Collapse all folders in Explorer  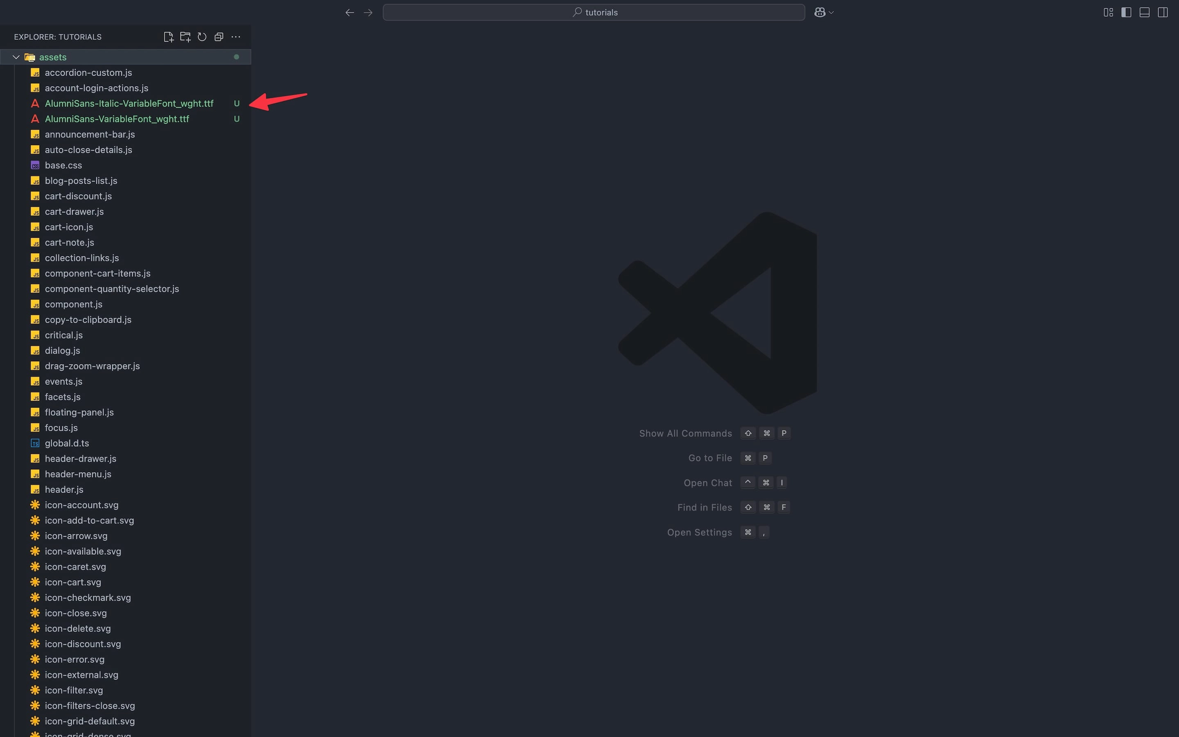(219, 37)
